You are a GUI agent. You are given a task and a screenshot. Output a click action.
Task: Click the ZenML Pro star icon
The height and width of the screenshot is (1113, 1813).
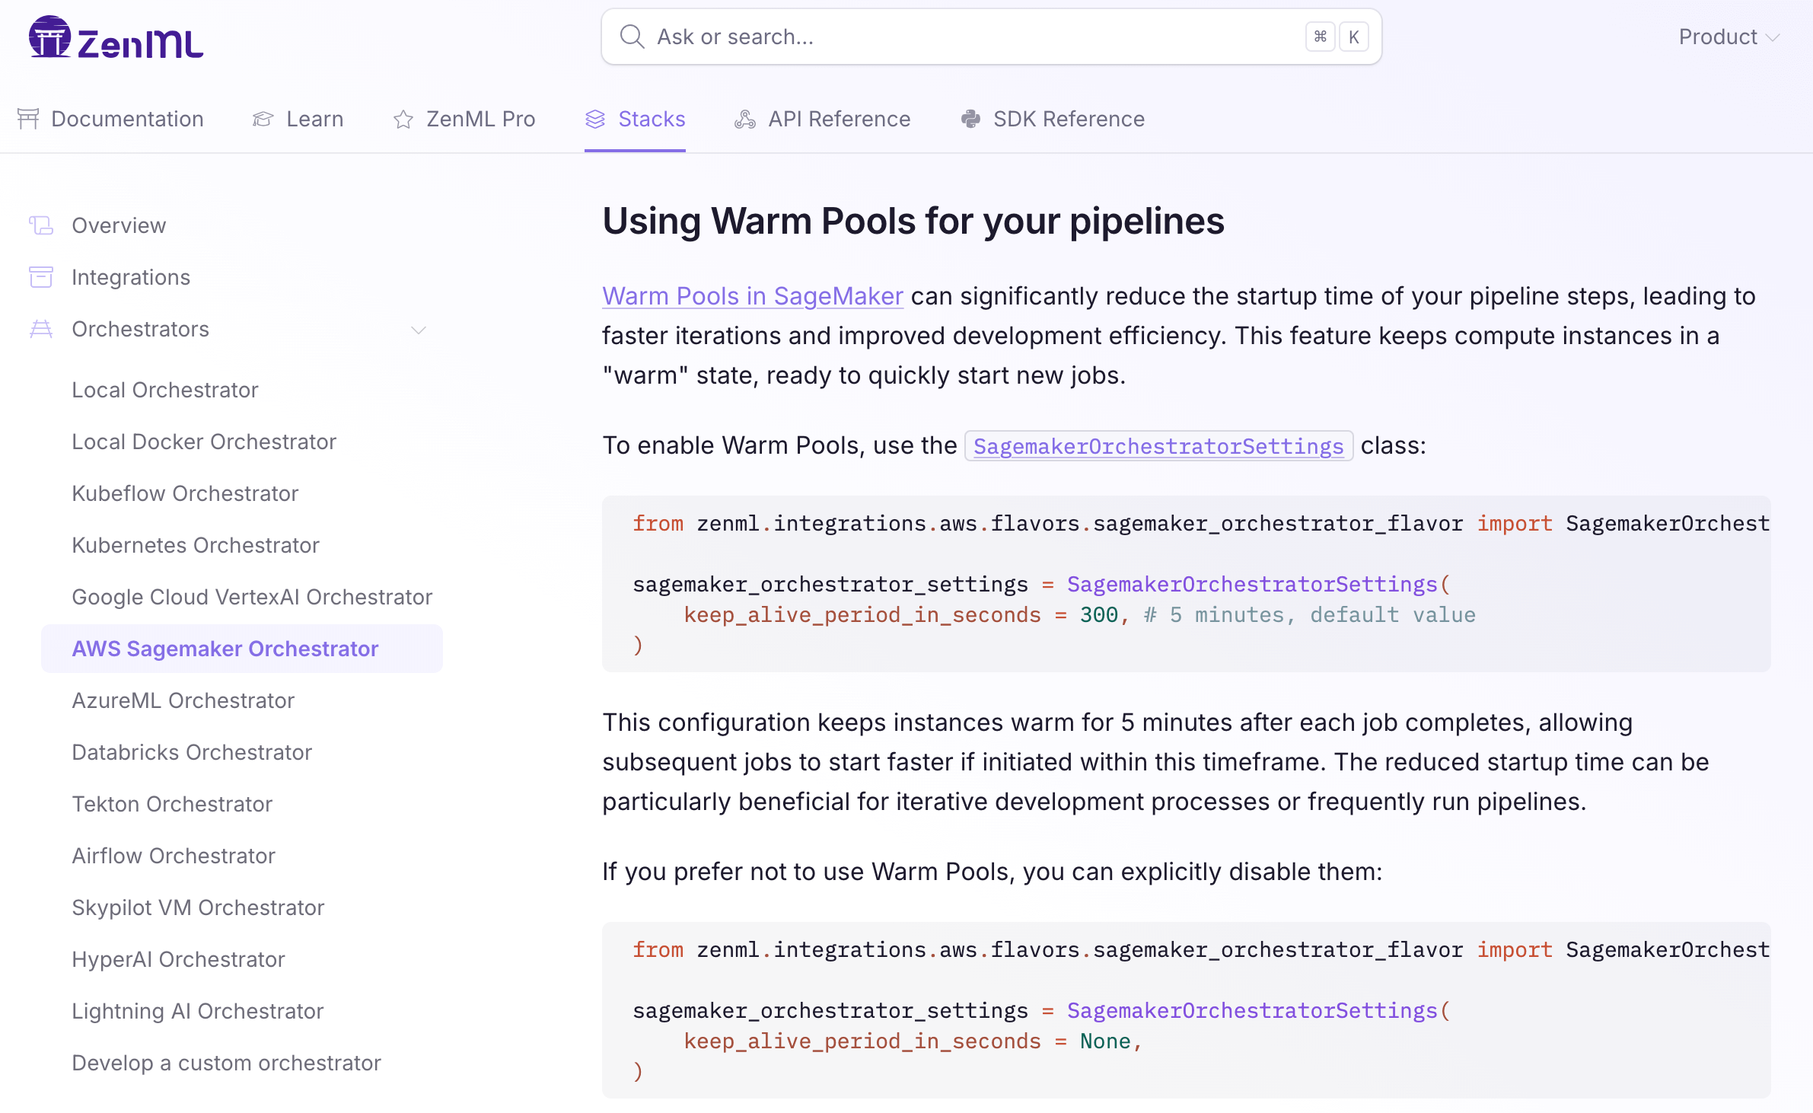[x=403, y=120]
